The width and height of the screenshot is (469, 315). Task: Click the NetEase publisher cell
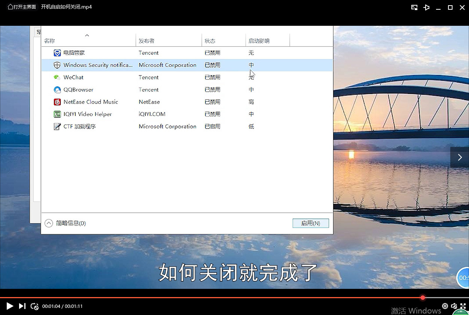[x=149, y=102]
